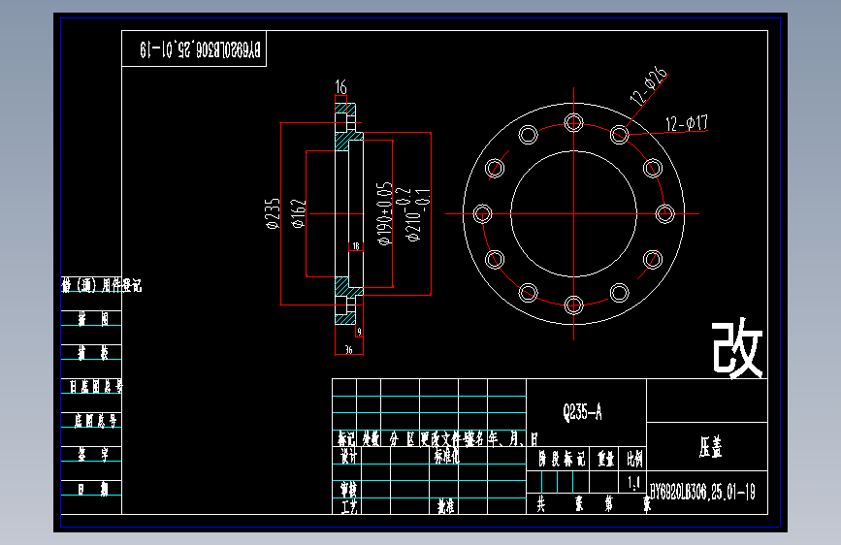Viewport: 841px width, 545px height.
Task: Click the 标准化 label
Action: (x=446, y=456)
